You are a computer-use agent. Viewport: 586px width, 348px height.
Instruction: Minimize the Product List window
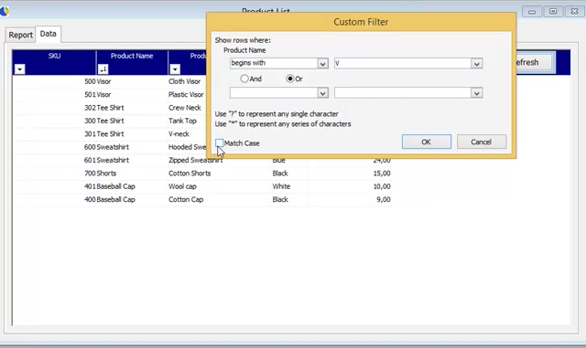point(532,12)
